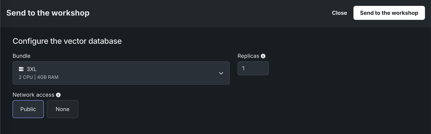Select Public network access

[x=28, y=109]
